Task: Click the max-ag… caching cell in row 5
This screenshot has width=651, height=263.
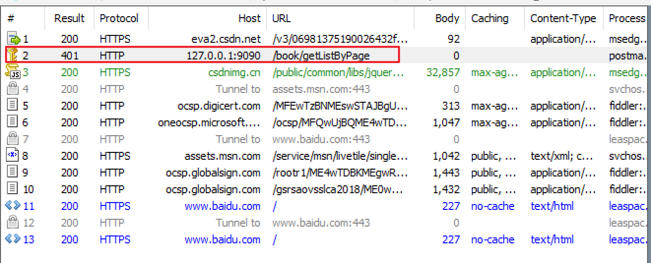Action: click(x=494, y=106)
